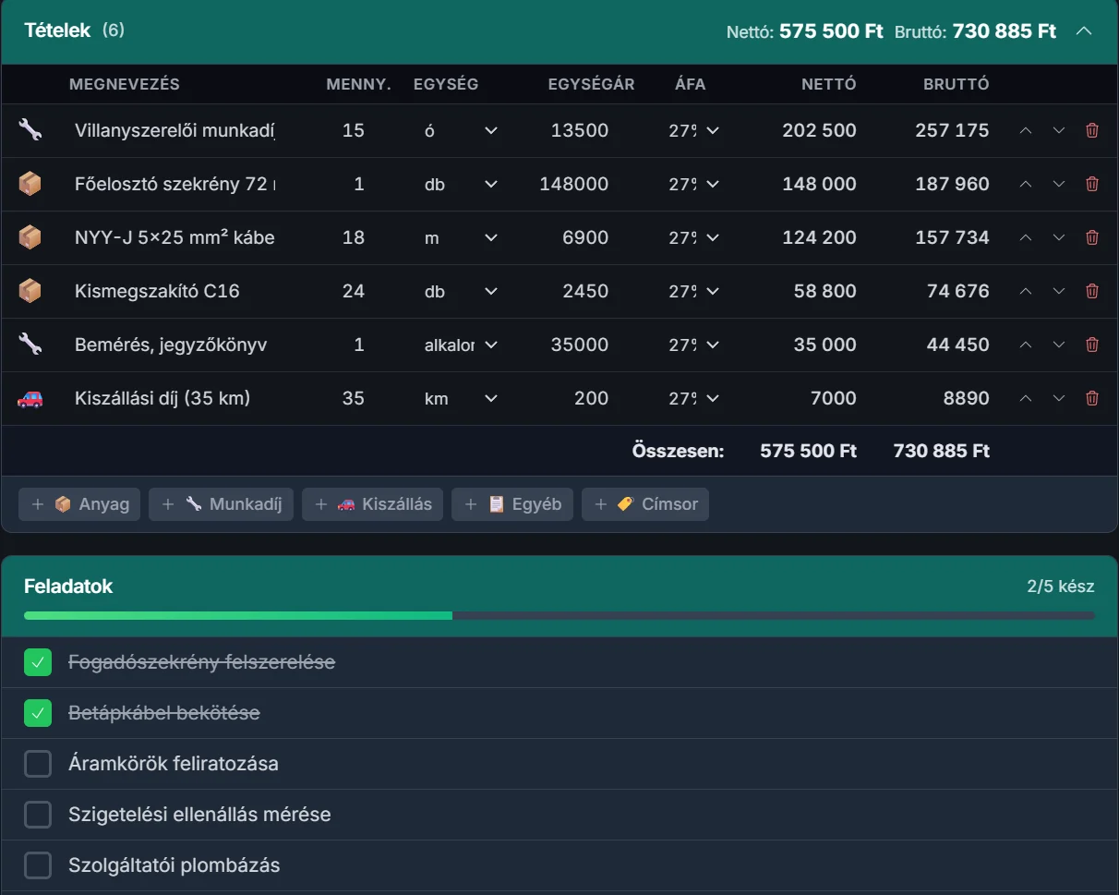Edit quantity of Kismegszakító C16
The width and height of the screenshot is (1119, 895).
(353, 291)
